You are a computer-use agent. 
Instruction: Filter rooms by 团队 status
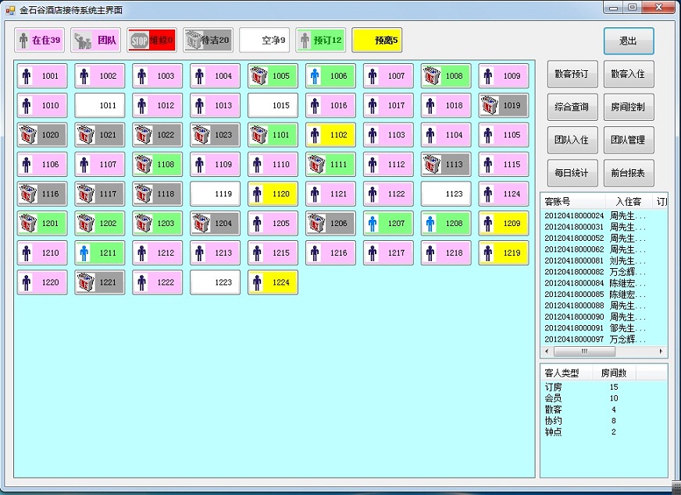click(95, 41)
